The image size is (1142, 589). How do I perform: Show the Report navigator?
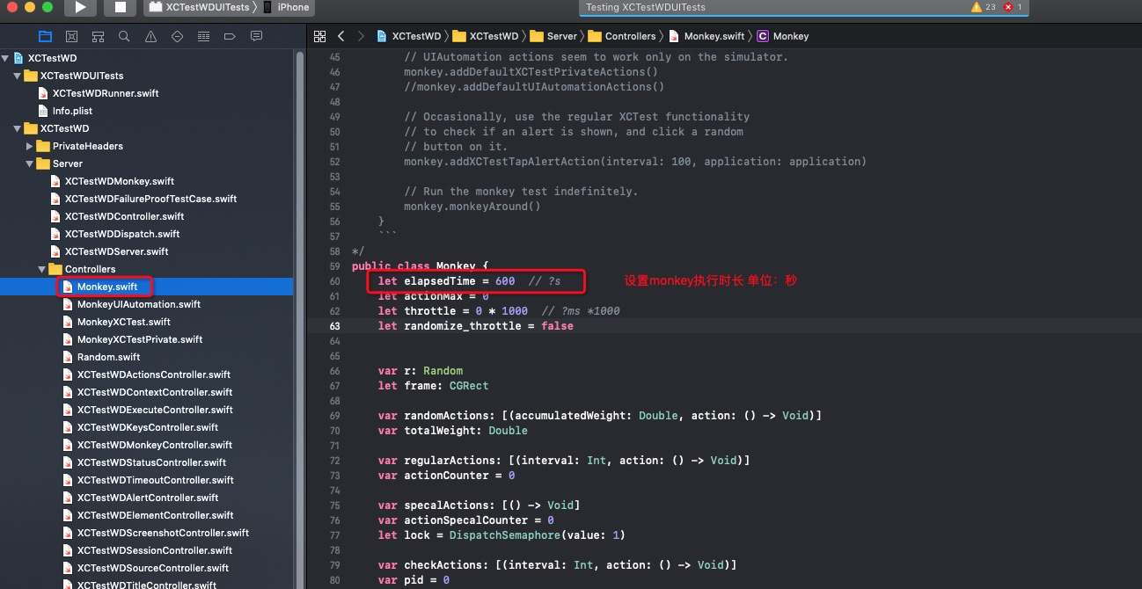pos(256,36)
